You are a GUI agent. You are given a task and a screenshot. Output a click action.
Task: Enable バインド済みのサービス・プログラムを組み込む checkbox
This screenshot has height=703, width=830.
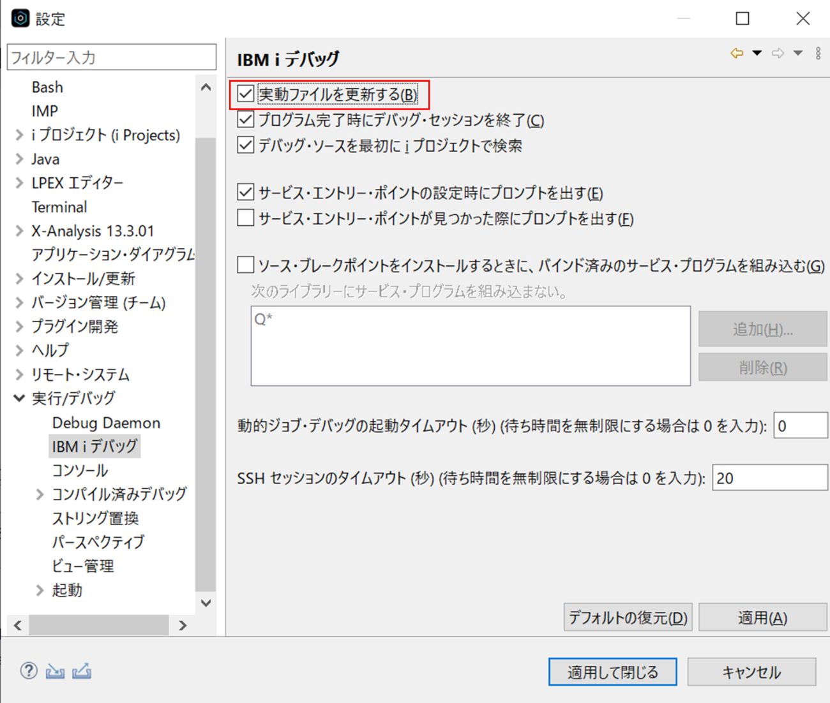246,265
